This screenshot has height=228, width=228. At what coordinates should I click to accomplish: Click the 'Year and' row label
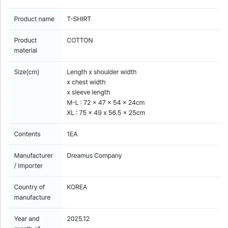tap(27, 219)
